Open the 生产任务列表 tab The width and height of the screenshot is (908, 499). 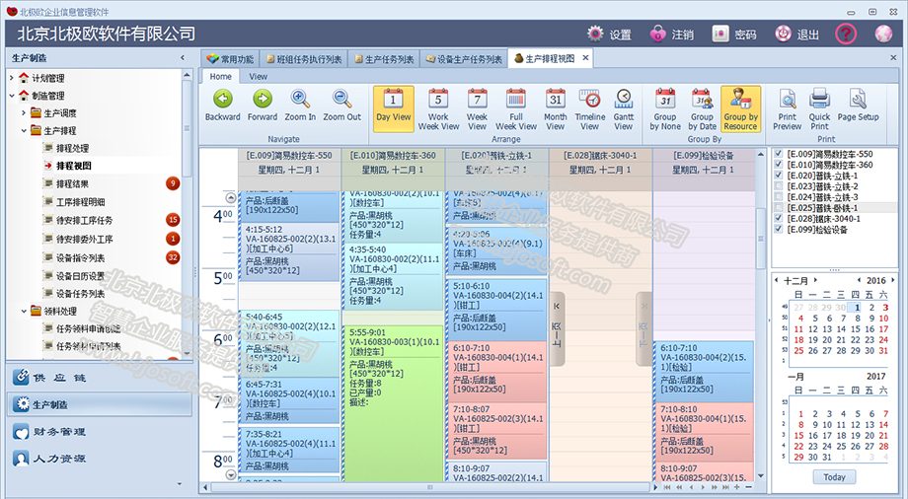tap(384, 59)
